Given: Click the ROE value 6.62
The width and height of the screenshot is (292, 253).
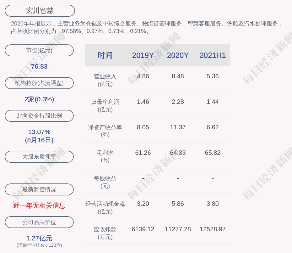Looking at the screenshot, I should coord(213,127).
